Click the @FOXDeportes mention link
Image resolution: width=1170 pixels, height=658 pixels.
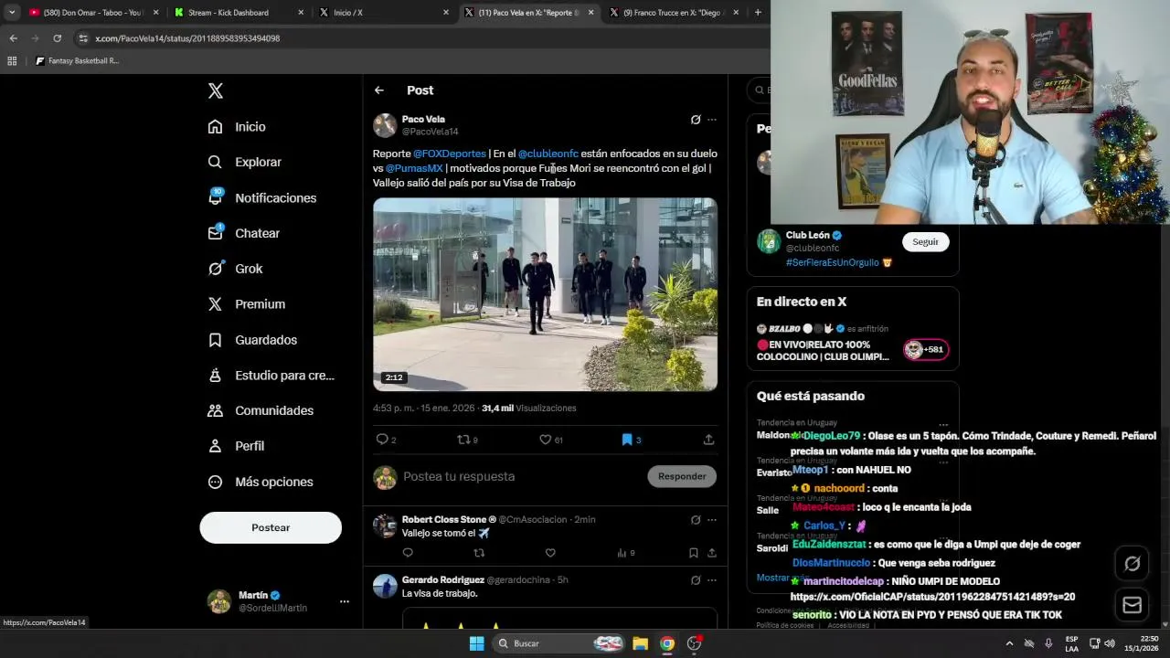click(x=450, y=154)
